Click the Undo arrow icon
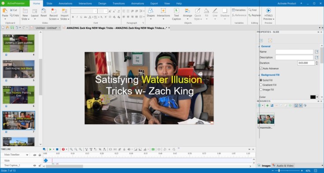The image size is (324, 173). pyautogui.click(x=17, y=28)
